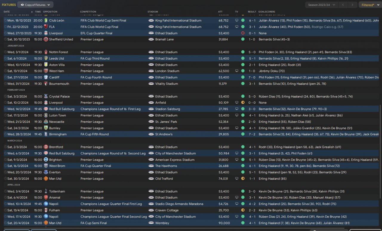382x231 pixels.
Task: Click stadium icon beside Old Trafford
Action: tap(151, 179)
